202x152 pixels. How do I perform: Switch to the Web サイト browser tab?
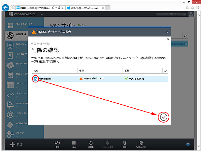click(84, 7)
